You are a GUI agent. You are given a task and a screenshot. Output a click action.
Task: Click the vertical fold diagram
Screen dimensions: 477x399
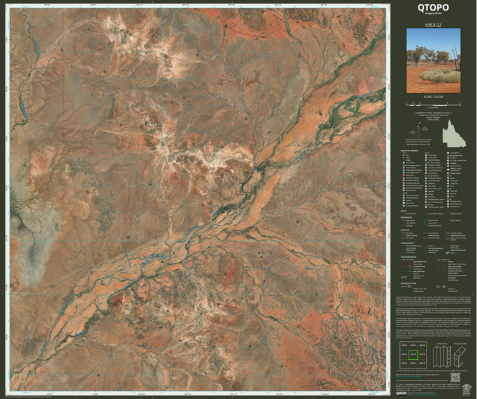point(442,357)
